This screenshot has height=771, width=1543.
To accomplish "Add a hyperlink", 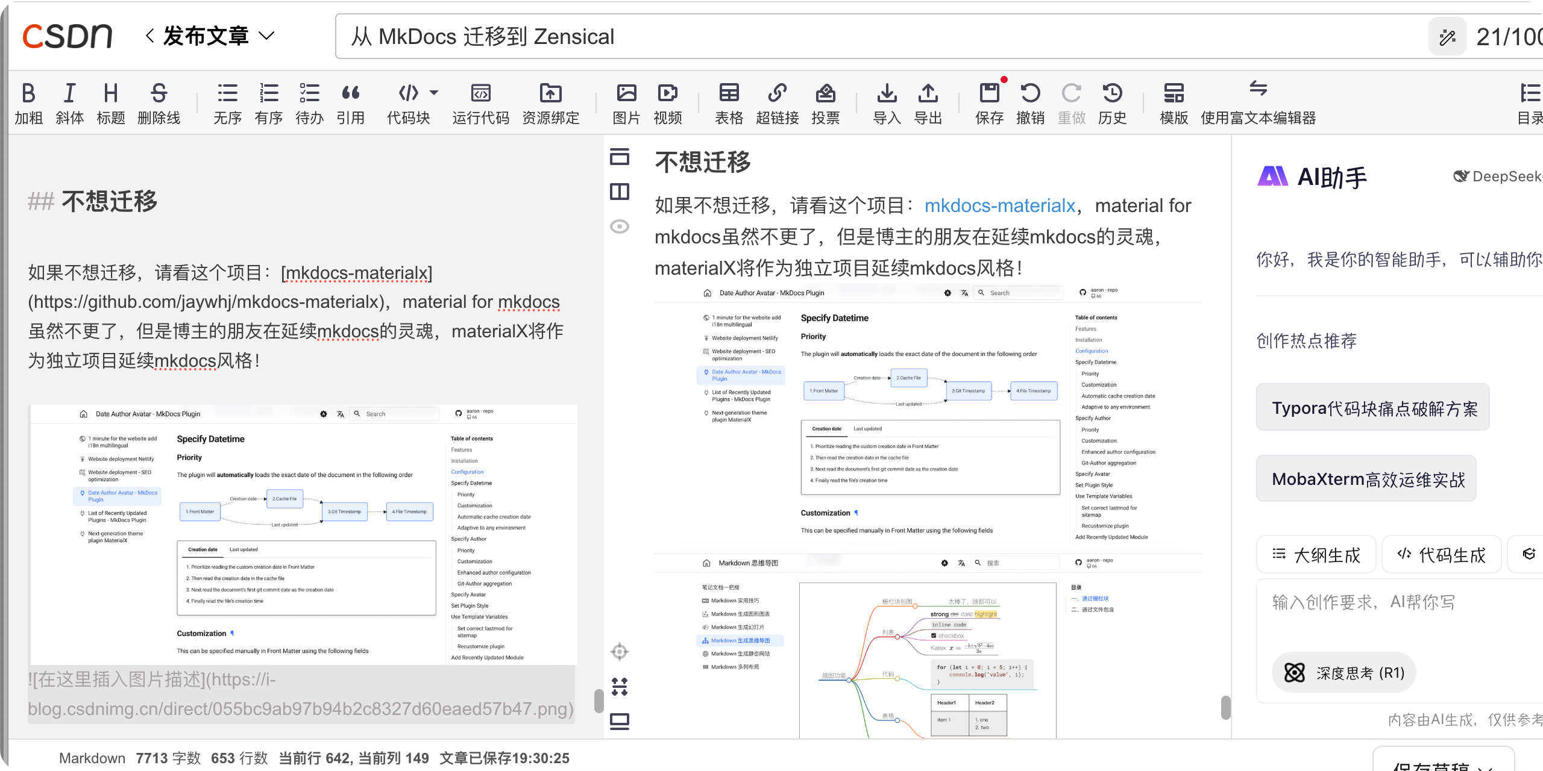I will 777,101.
